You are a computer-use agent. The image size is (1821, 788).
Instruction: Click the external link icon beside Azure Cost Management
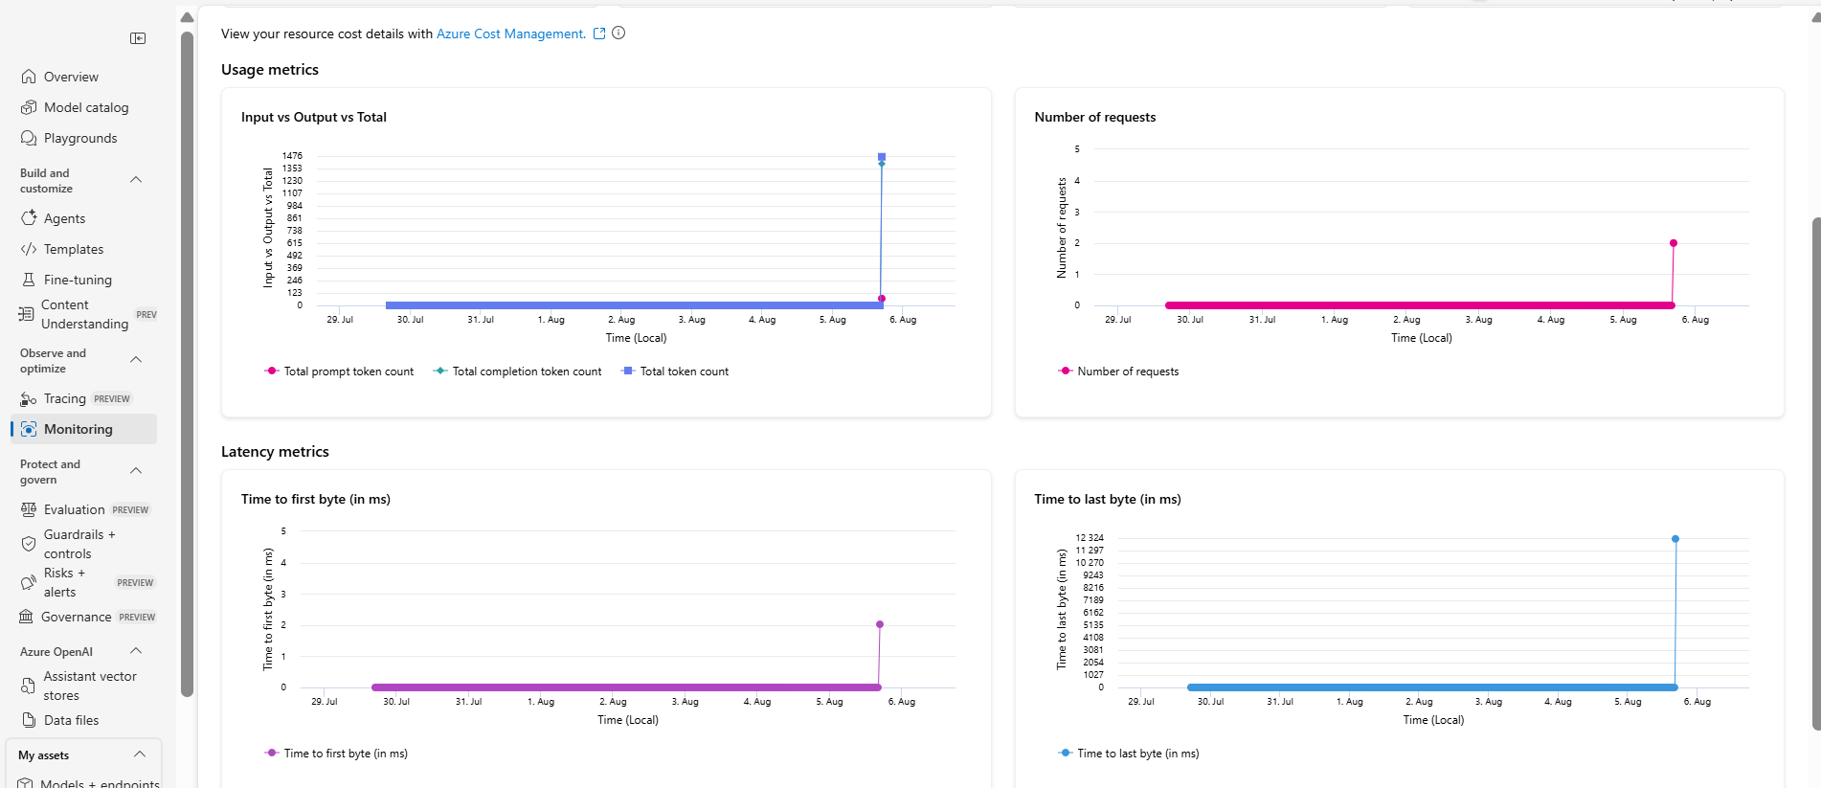click(x=599, y=34)
